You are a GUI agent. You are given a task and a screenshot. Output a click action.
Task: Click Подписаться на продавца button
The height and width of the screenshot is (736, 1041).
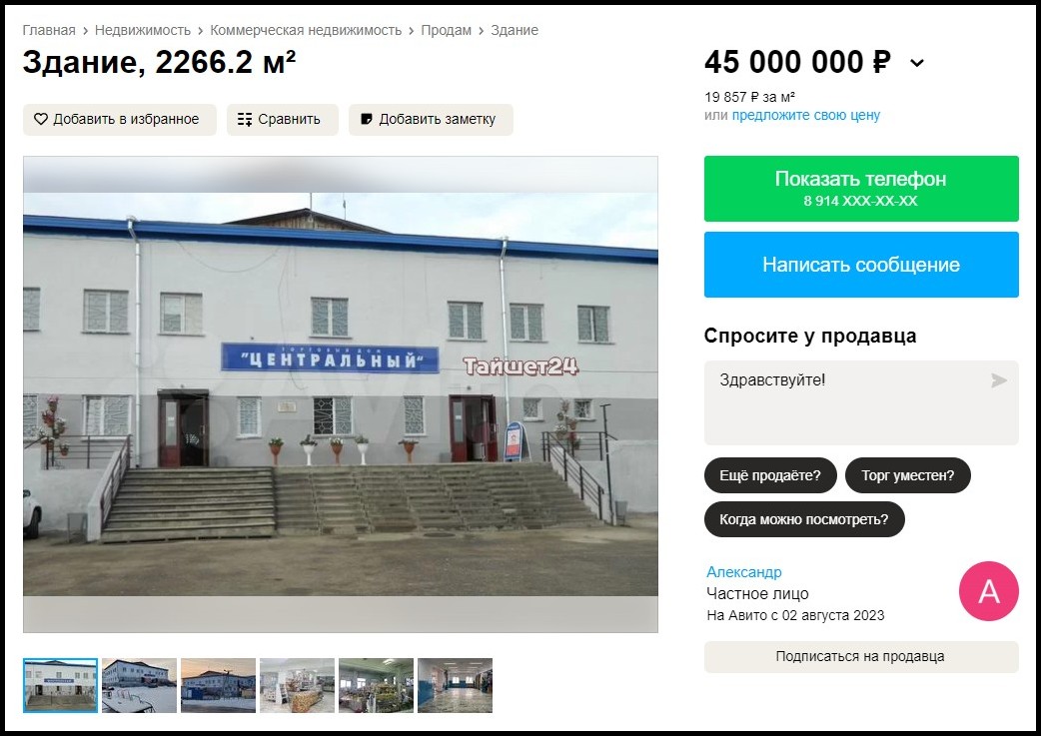point(861,656)
